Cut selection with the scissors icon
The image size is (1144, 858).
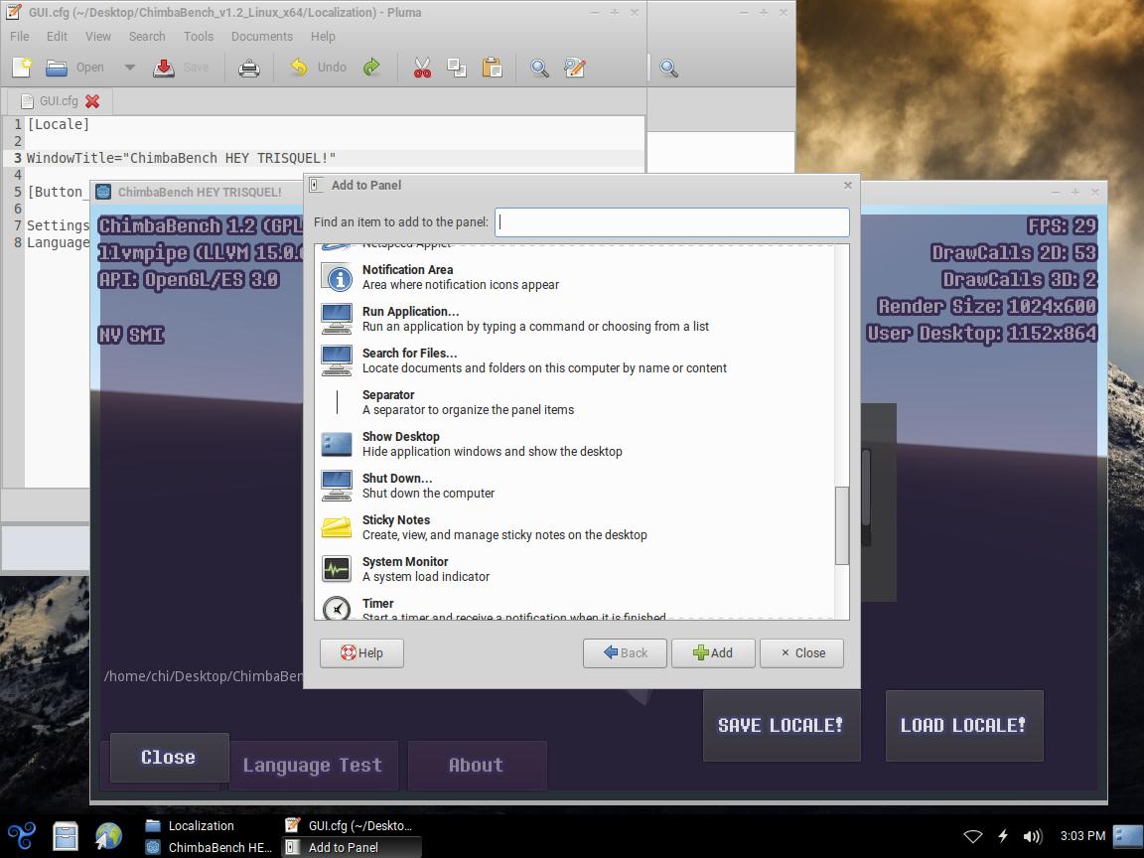click(422, 68)
